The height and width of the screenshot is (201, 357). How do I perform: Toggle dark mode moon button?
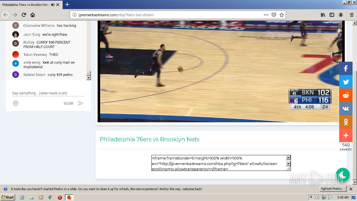point(343,175)
